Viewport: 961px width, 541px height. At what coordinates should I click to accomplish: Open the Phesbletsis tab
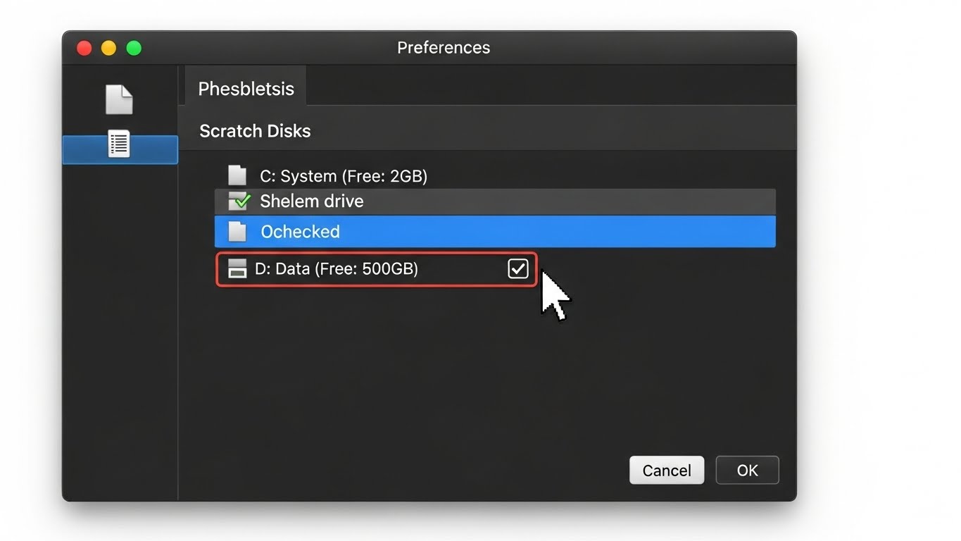(246, 89)
